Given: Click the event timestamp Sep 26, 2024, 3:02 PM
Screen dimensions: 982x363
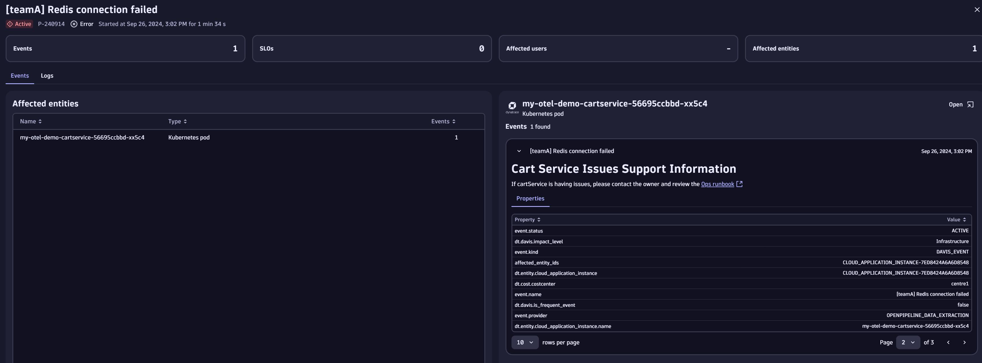Looking at the screenshot, I should click(946, 151).
